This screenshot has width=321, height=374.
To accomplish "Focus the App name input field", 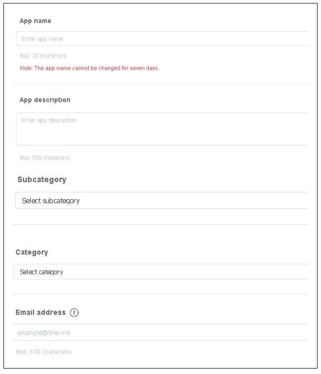I will point(162,39).
